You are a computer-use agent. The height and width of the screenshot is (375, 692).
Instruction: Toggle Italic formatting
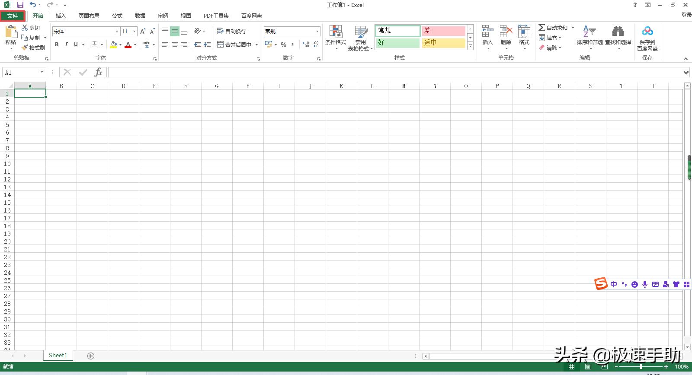click(x=66, y=44)
